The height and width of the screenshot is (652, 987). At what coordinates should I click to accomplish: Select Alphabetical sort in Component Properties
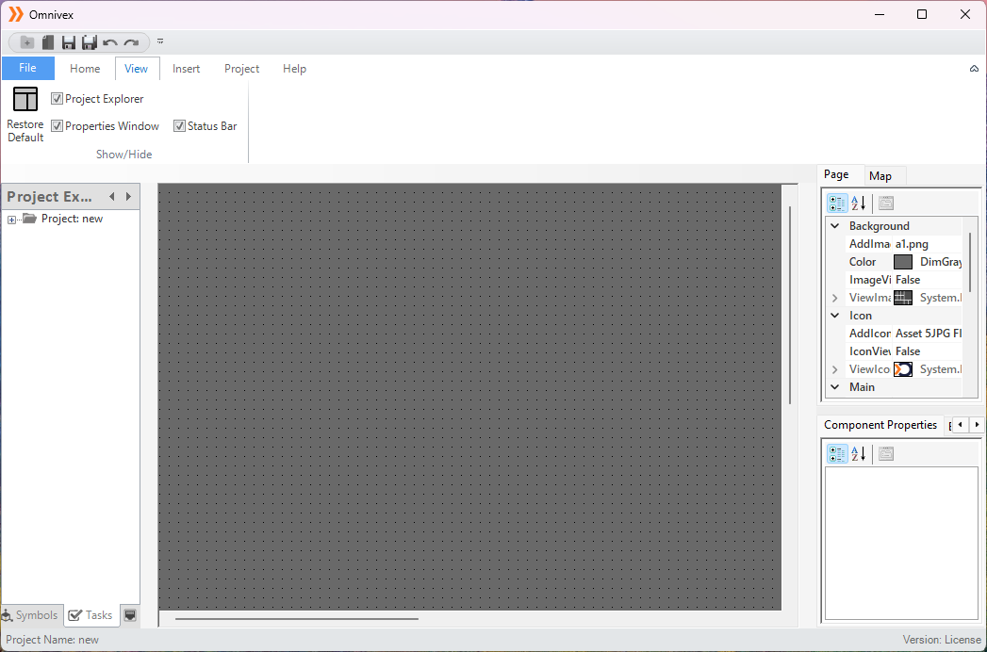point(859,454)
